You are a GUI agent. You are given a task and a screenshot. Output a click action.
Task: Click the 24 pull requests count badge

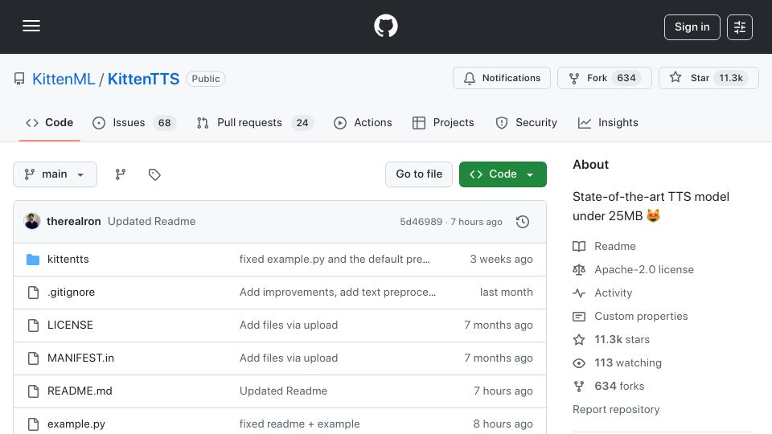tap(302, 122)
